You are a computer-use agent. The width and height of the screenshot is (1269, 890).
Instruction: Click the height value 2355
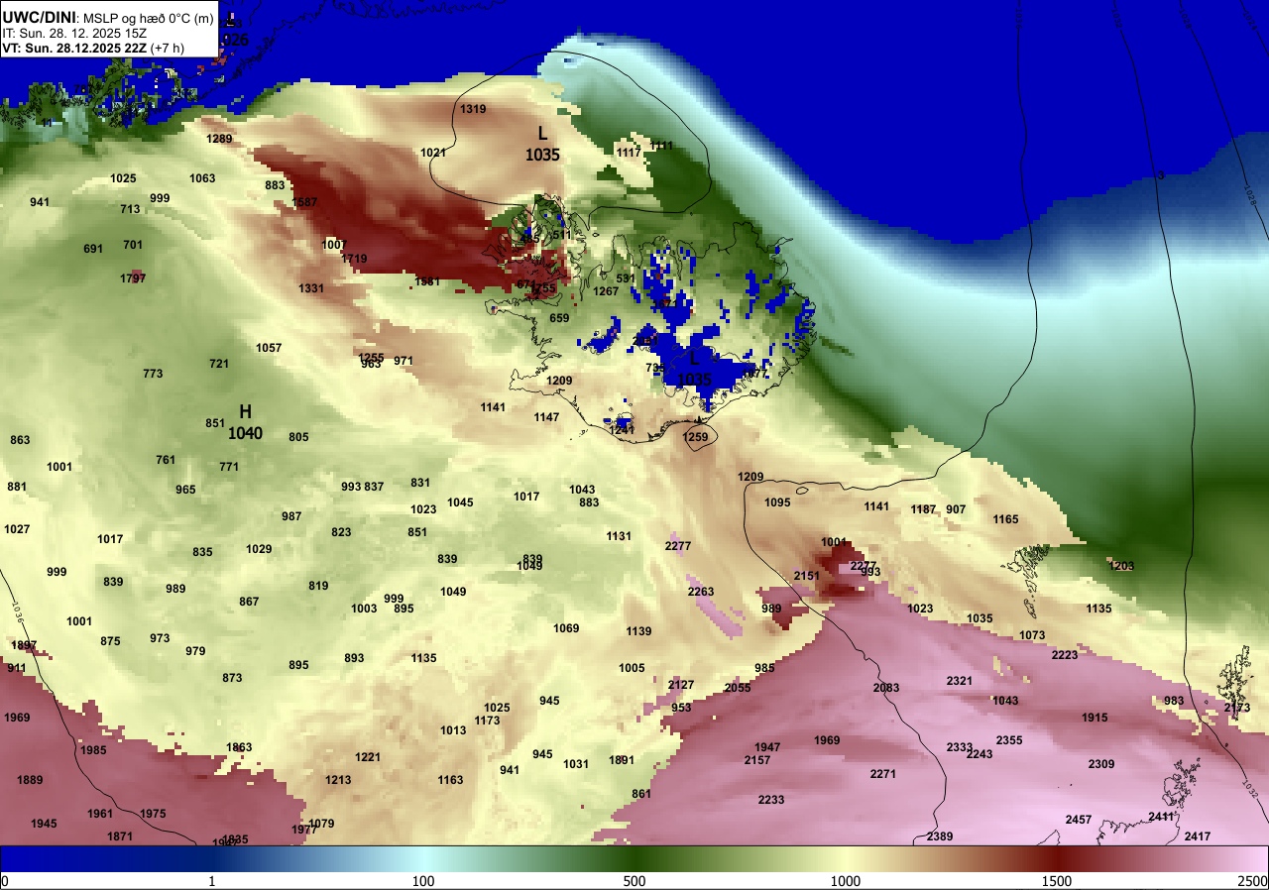click(1009, 740)
